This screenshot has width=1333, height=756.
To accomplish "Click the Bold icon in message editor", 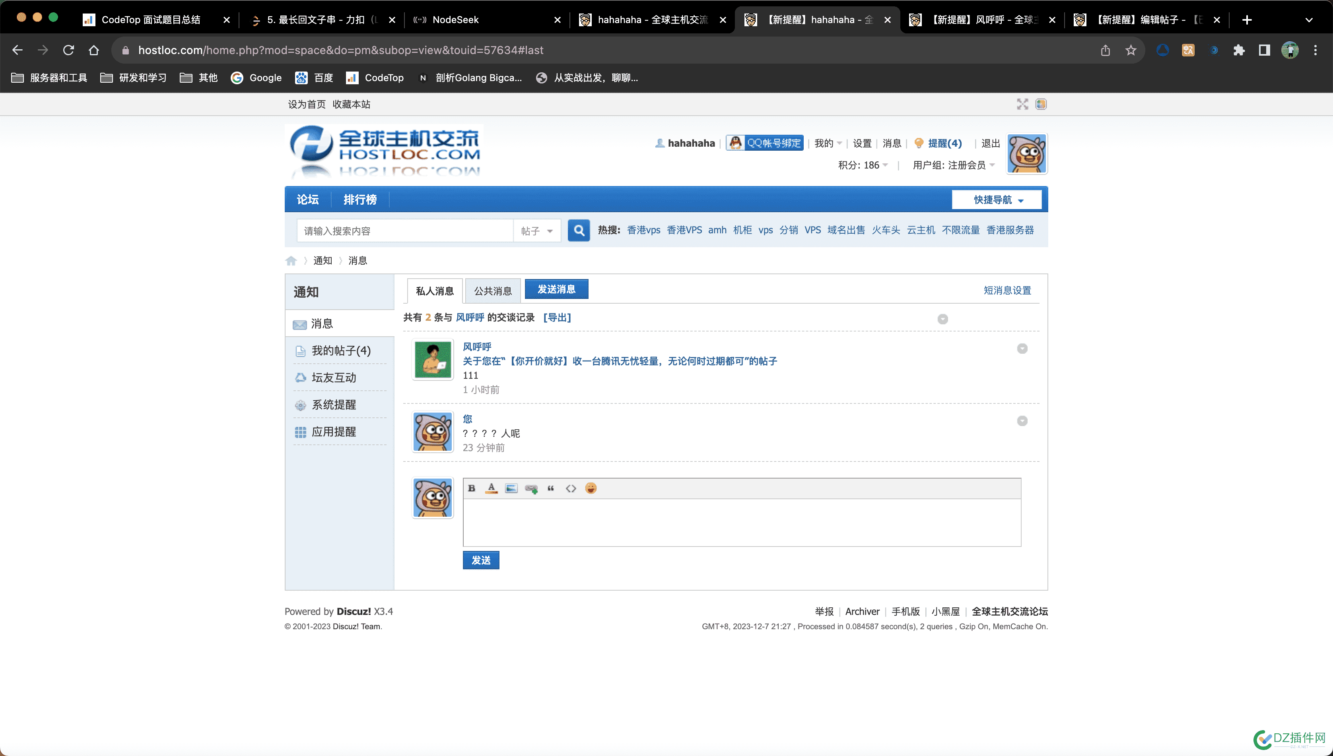I will pyautogui.click(x=471, y=488).
